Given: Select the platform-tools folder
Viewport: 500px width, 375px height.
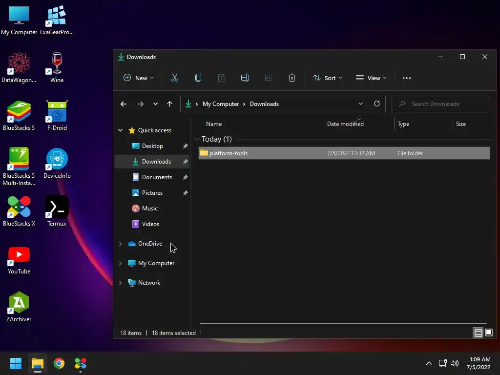Looking at the screenshot, I should [x=344, y=153].
